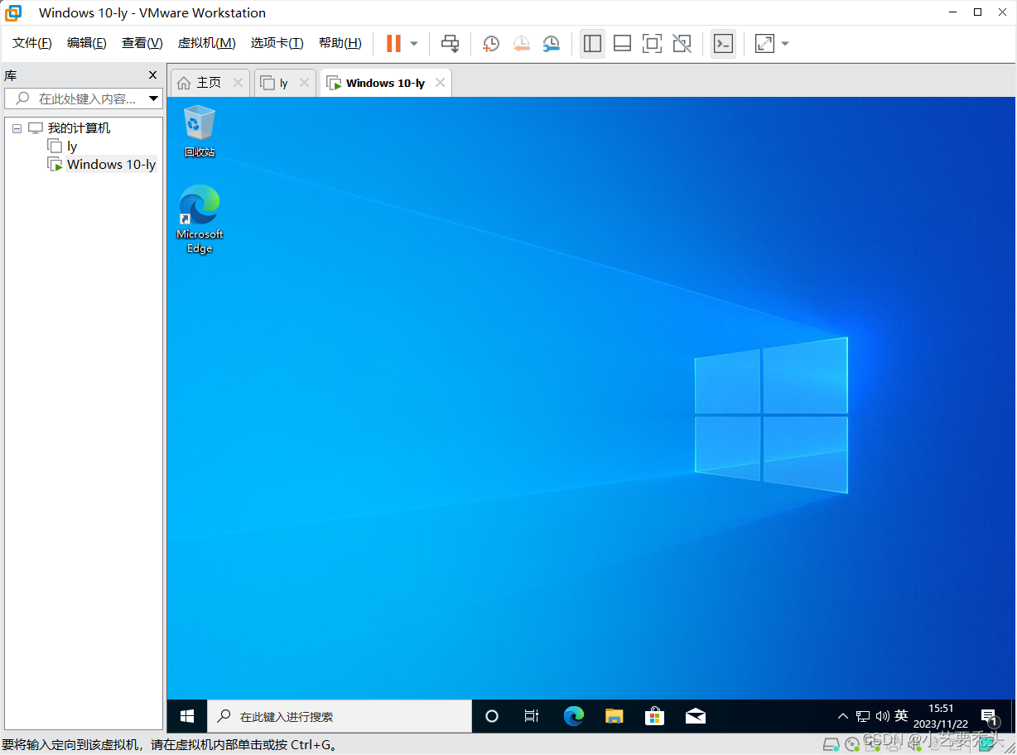This screenshot has width=1017, height=755.
Task: Toggle the thumbnail bar display
Action: coord(622,43)
